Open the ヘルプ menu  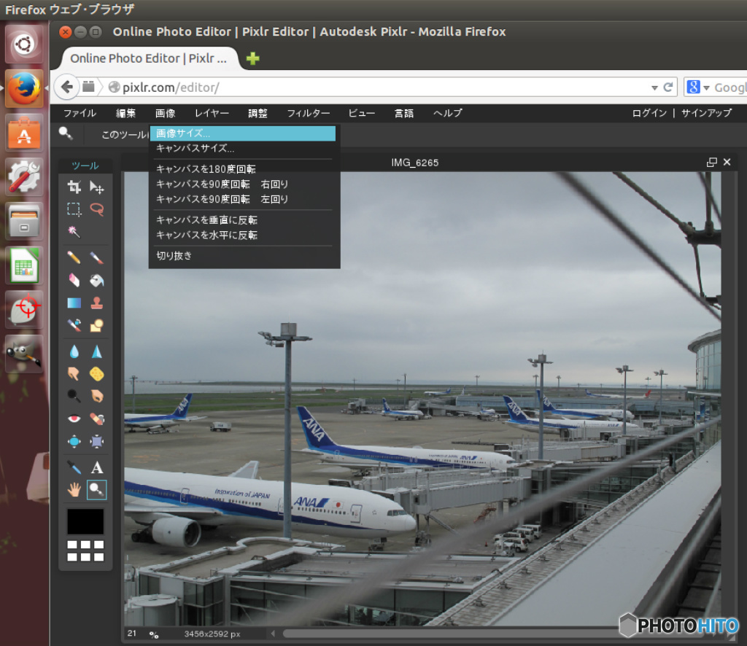(x=447, y=113)
